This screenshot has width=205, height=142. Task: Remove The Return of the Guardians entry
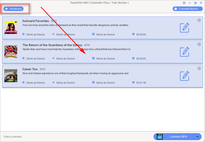point(199,44)
